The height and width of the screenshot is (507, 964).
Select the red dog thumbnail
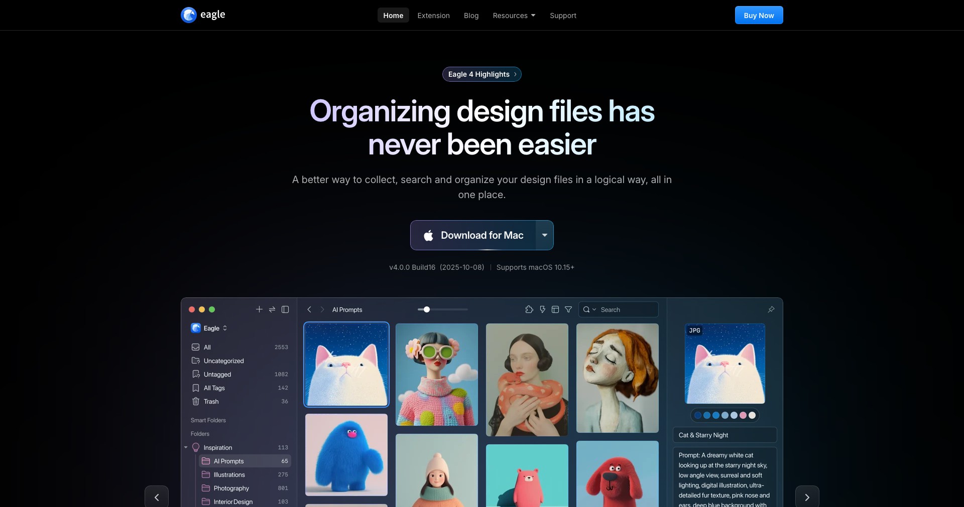click(618, 474)
